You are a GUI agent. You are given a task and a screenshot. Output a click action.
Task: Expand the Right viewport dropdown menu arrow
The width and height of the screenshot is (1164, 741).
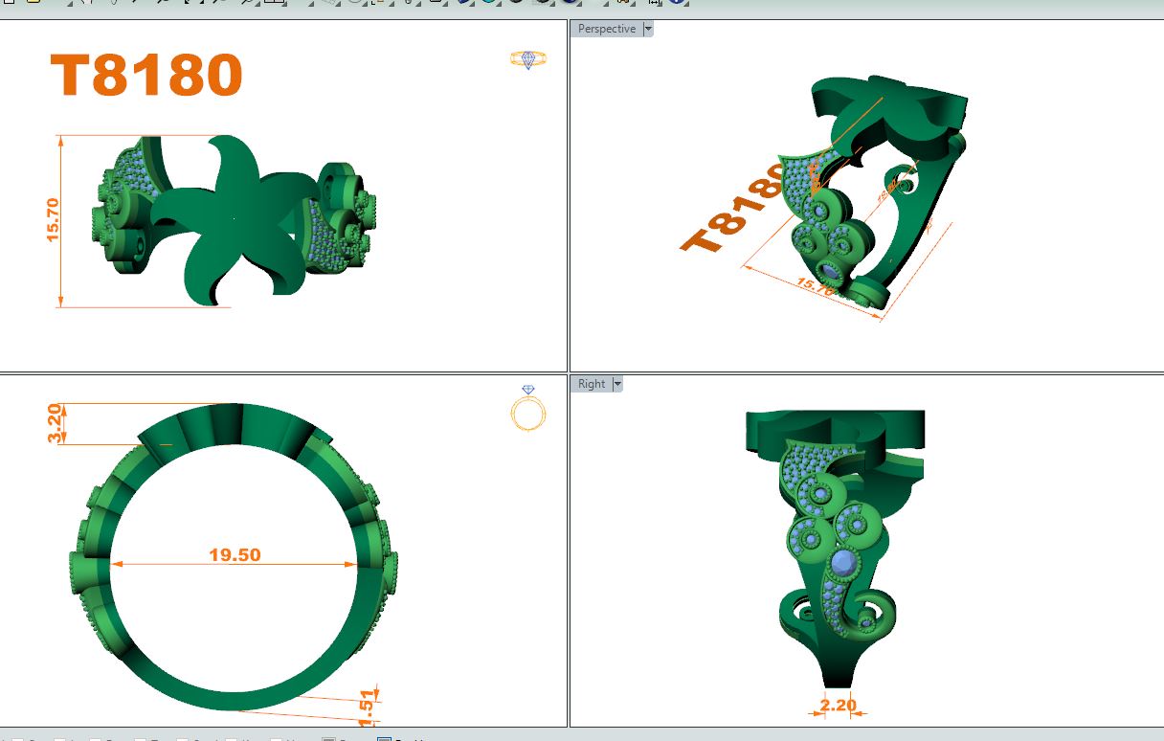pyautogui.click(x=617, y=384)
